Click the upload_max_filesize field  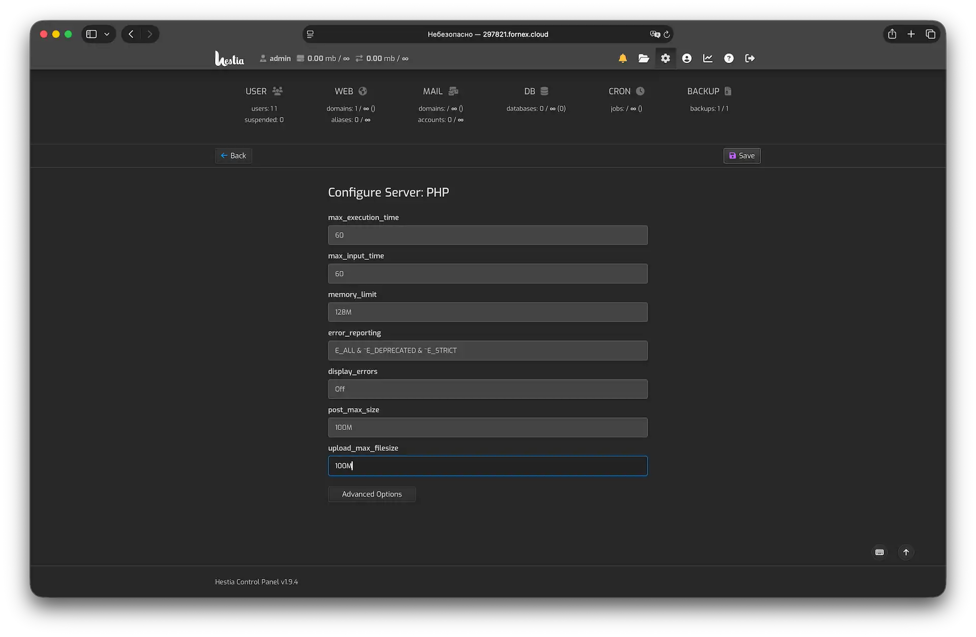pyautogui.click(x=487, y=466)
